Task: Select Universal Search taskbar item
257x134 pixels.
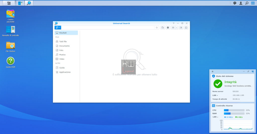Action: tap(29, 3)
